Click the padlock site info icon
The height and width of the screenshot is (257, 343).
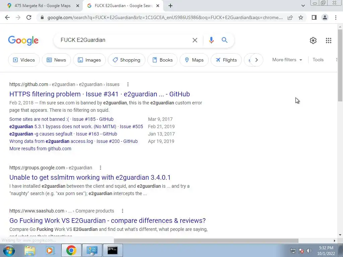click(x=42, y=17)
